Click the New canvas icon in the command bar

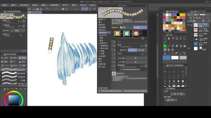coord(34,9)
